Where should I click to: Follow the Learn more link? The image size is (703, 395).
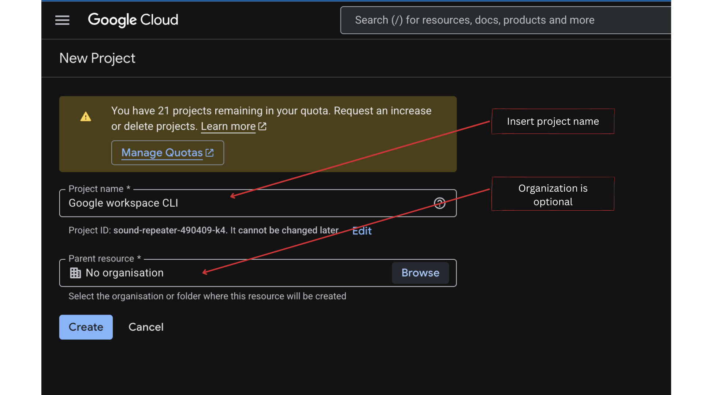[228, 126]
